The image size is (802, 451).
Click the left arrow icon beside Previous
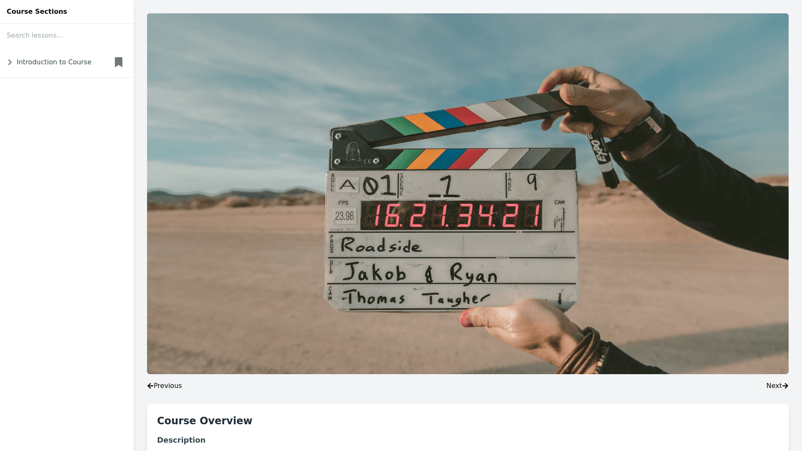pos(150,386)
